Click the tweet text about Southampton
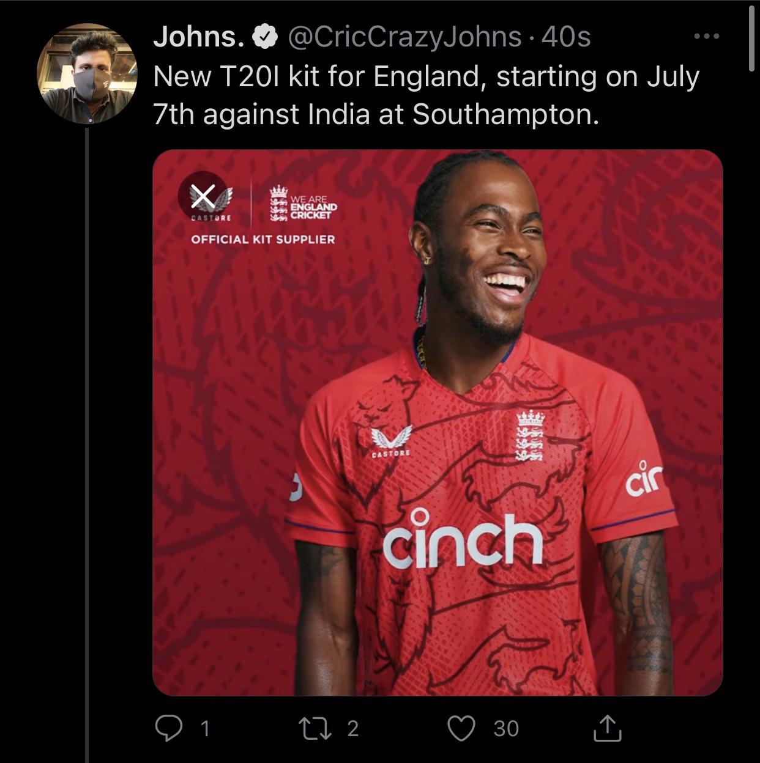The height and width of the screenshot is (763, 760). 426,95
